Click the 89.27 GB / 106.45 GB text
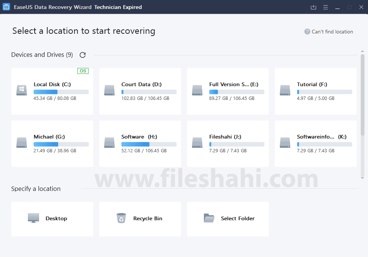Screen dimensions: 368x257 coord(232,98)
